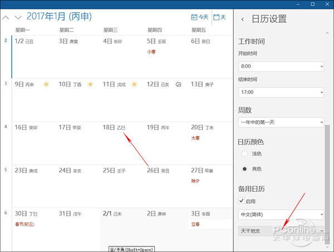Open the 立春 entry on 3日
The width and height of the screenshot is (334, 252).
click(x=195, y=224)
